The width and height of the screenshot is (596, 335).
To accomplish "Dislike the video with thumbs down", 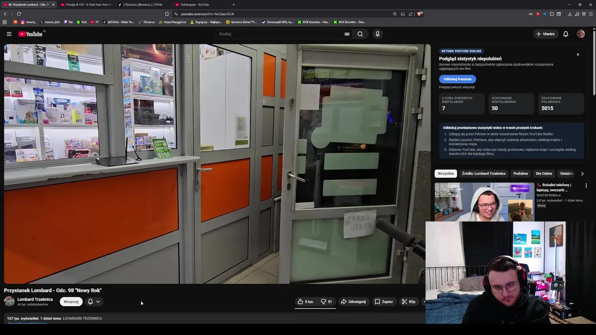I will 326,301.
